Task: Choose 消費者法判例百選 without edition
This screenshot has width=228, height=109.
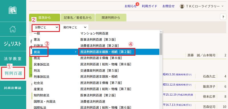Action: click(x=93, y=101)
